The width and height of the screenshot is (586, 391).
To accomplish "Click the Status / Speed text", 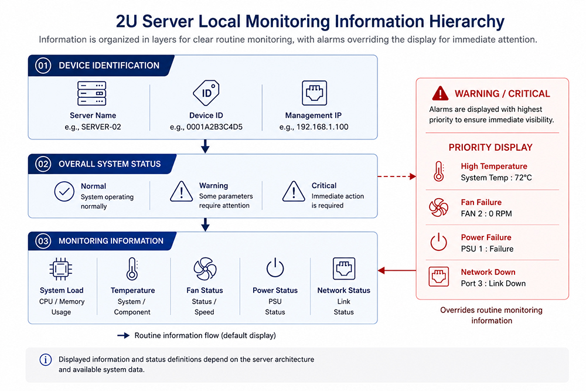I will pos(204,307).
